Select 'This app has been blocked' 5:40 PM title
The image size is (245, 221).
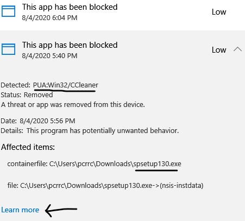70,45
